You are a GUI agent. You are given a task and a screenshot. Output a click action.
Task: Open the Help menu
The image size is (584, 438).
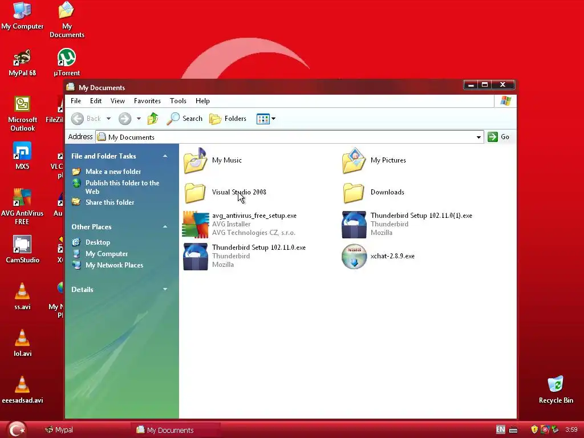tap(202, 101)
